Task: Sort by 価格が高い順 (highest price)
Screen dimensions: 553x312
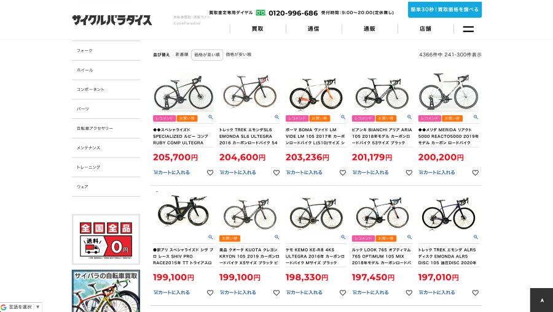Action: (207, 55)
